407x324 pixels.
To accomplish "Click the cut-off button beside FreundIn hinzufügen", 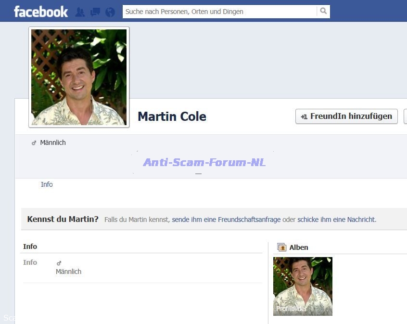I will coord(405,116).
